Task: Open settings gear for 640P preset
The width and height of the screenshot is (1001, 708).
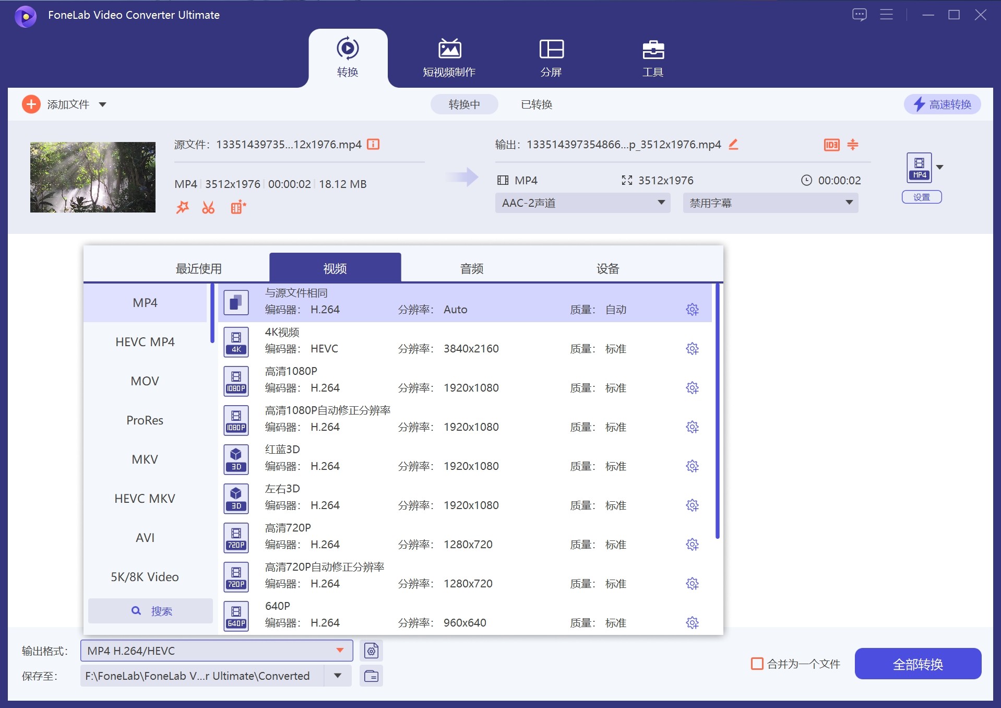Action: point(692,623)
